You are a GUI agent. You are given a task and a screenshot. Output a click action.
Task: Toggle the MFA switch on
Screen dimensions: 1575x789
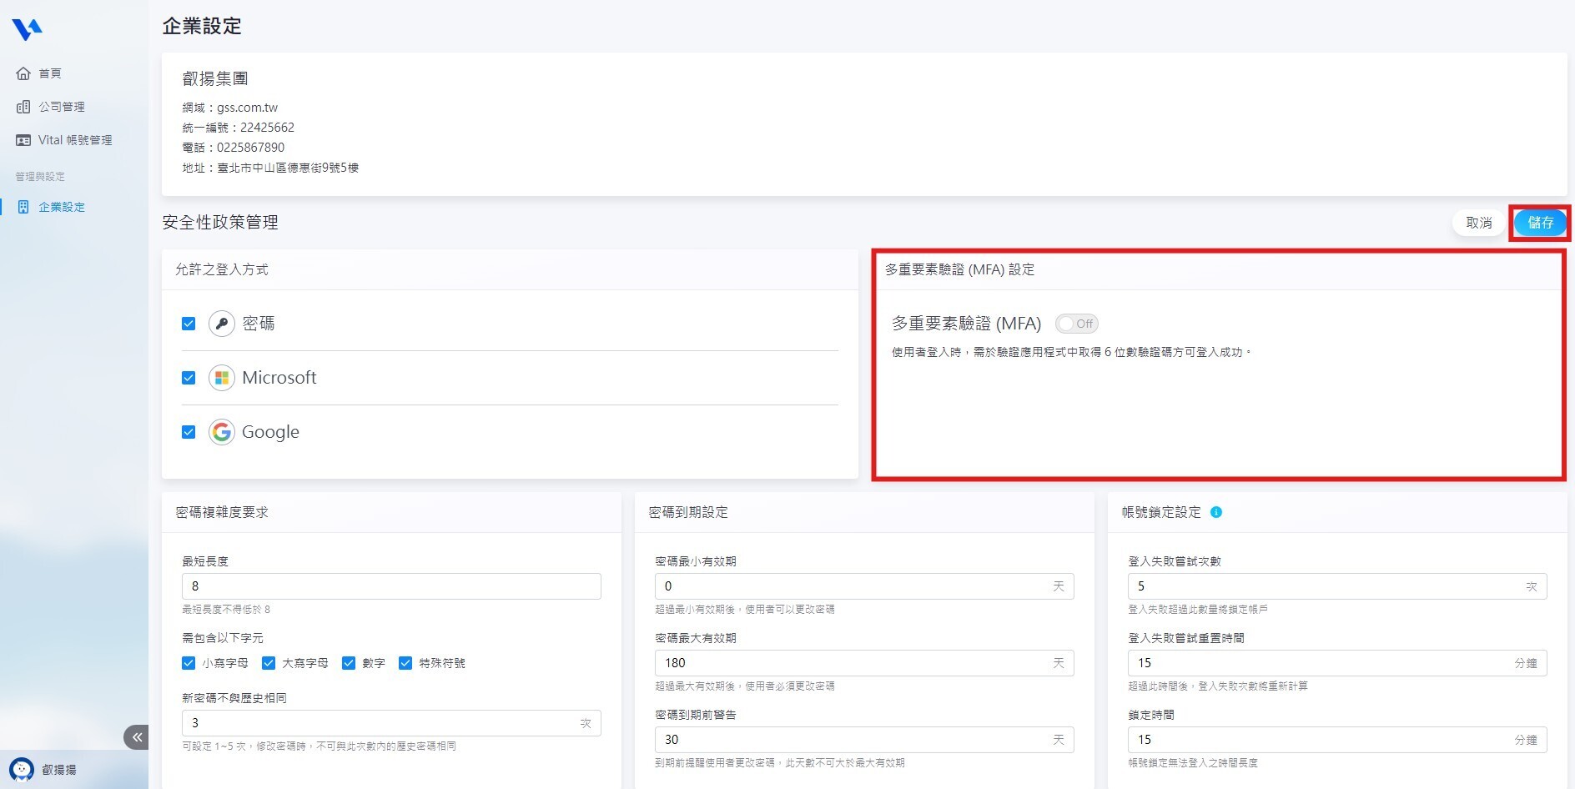[1076, 324]
